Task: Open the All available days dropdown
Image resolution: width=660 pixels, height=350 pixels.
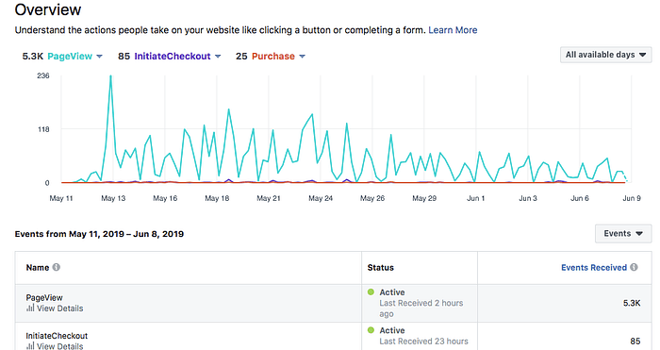Action: [x=605, y=55]
